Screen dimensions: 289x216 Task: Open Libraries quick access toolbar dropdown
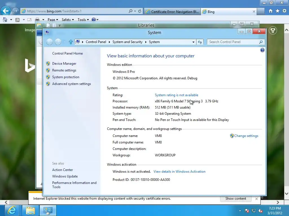click(60, 26)
